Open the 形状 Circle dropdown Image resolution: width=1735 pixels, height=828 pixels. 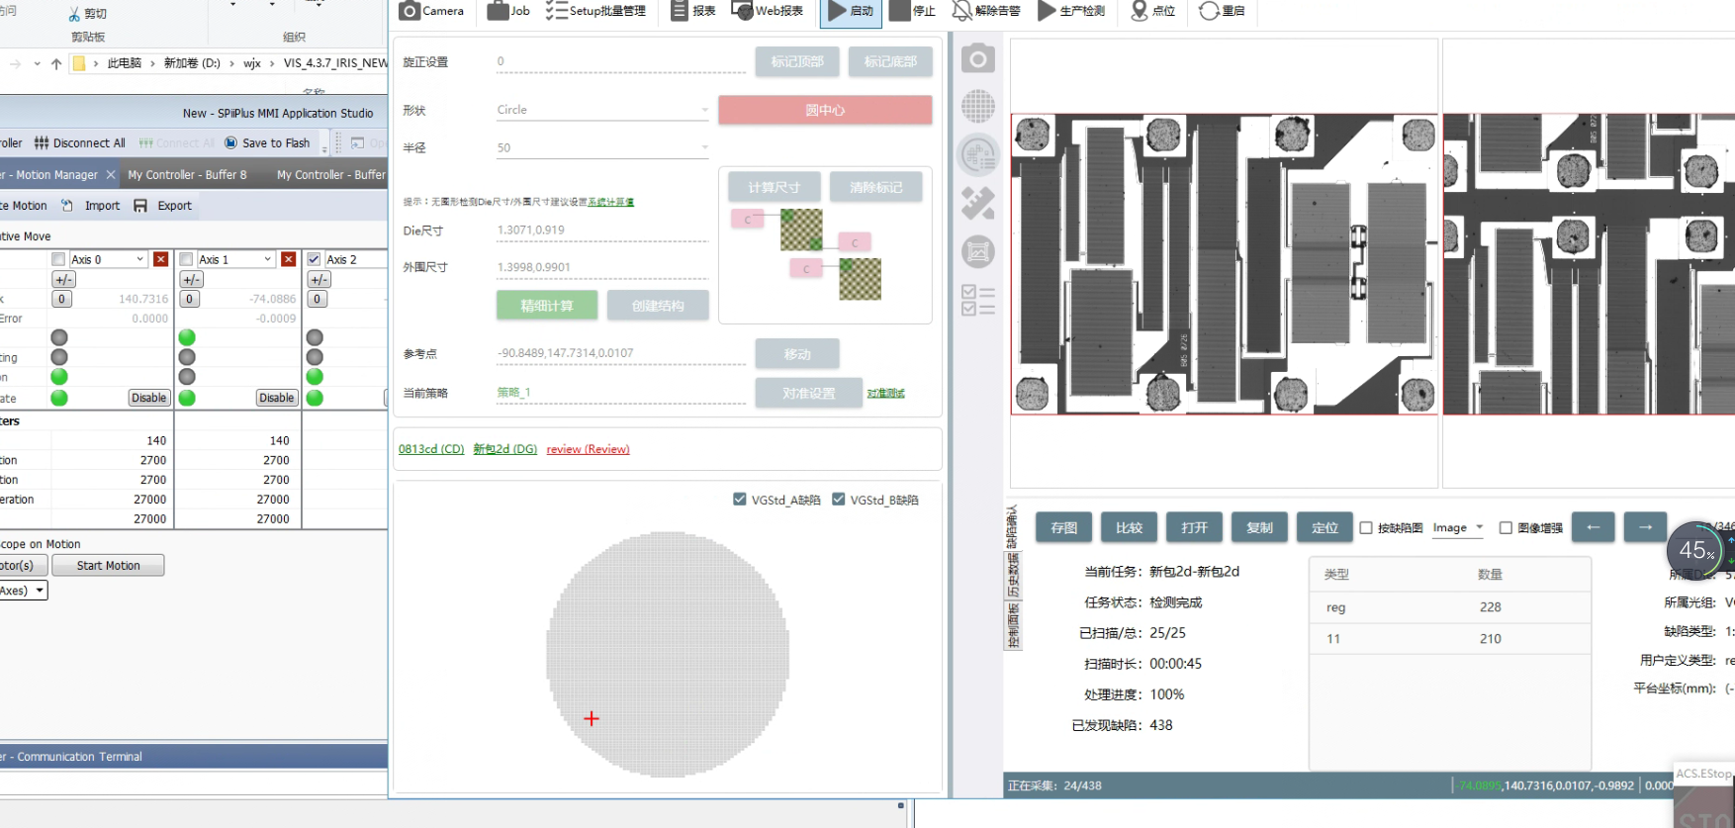point(602,110)
